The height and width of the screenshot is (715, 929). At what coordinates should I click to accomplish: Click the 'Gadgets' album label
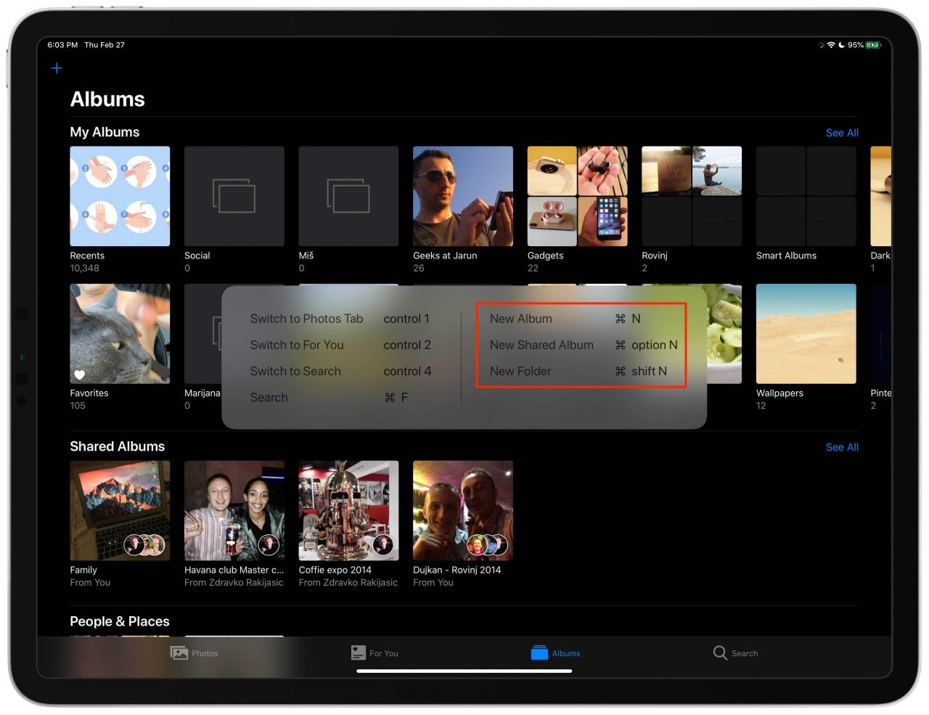click(545, 256)
